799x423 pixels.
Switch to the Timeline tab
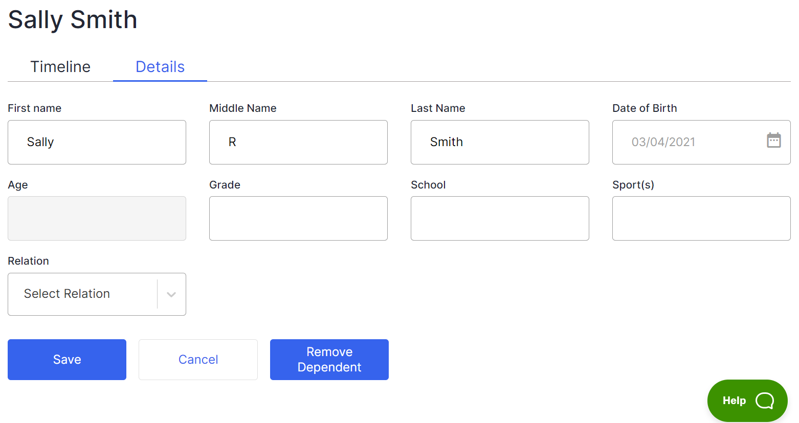60,67
